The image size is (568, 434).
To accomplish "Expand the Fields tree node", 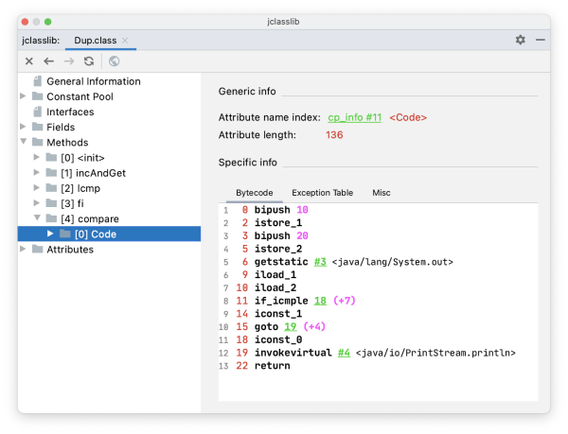I will click(x=24, y=127).
